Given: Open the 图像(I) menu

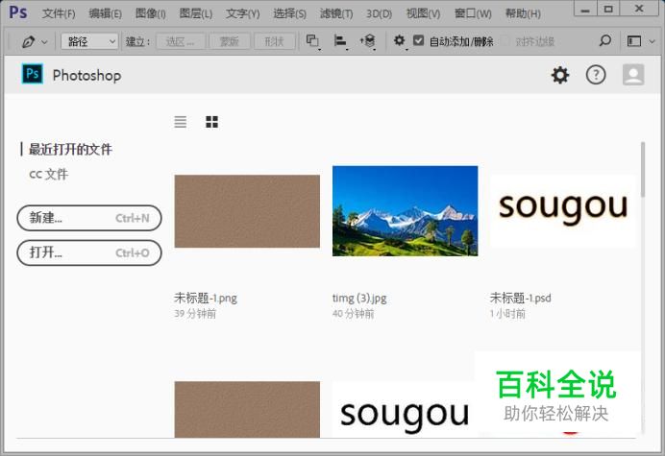Looking at the screenshot, I should (151, 13).
